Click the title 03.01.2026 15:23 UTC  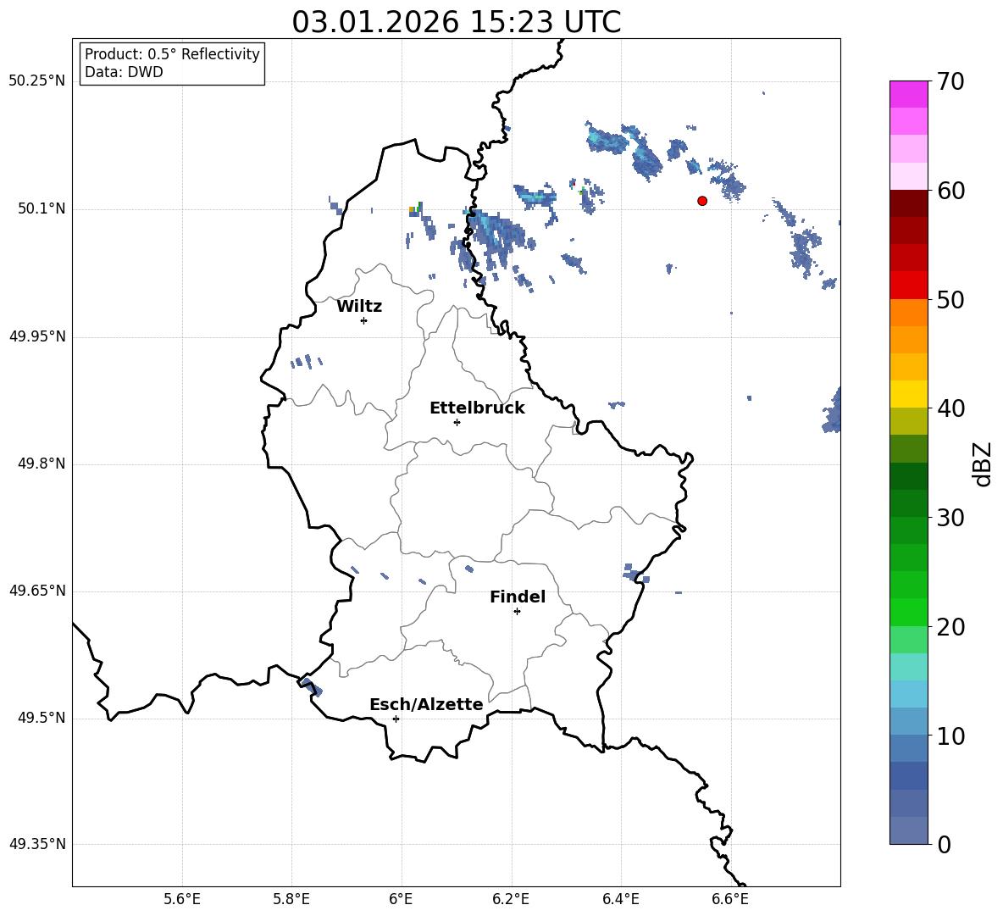click(x=456, y=22)
